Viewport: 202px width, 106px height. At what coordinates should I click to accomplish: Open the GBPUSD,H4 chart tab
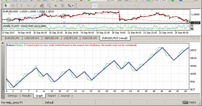[51, 38]
